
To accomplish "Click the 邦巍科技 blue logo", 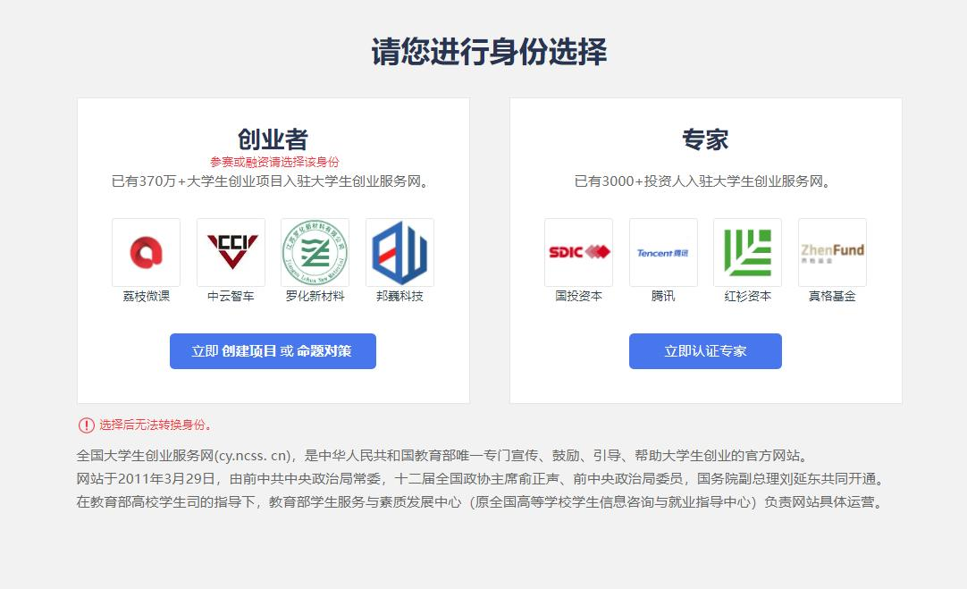I will [x=399, y=252].
